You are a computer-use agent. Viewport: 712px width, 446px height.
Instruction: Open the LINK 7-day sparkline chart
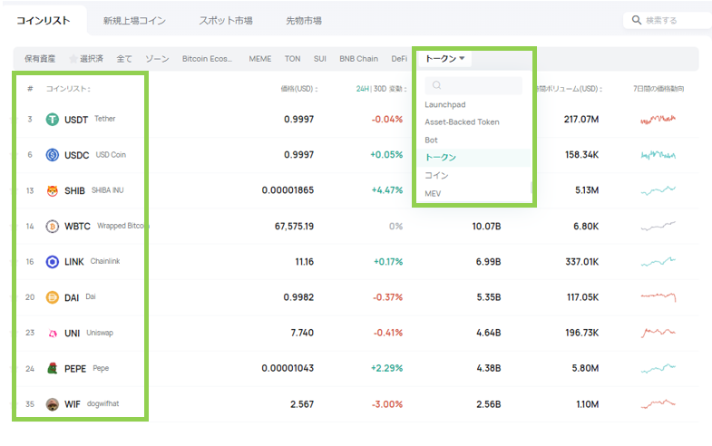(658, 262)
